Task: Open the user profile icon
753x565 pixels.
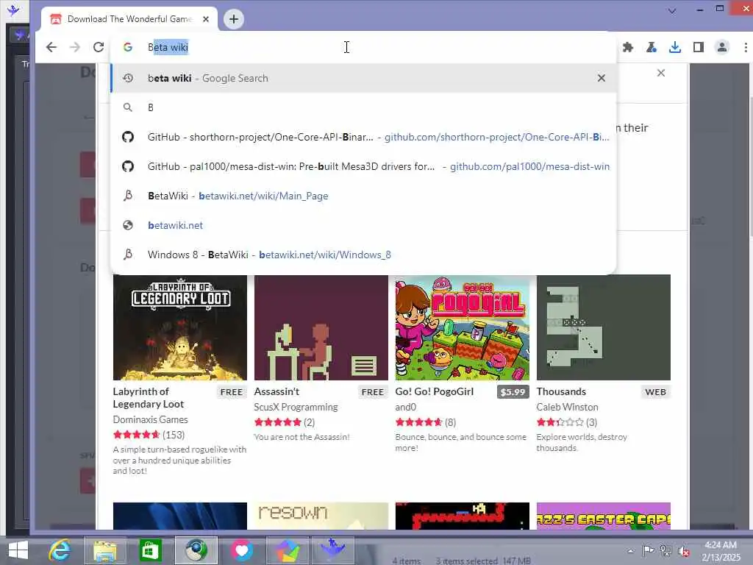Action: (722, 47)
